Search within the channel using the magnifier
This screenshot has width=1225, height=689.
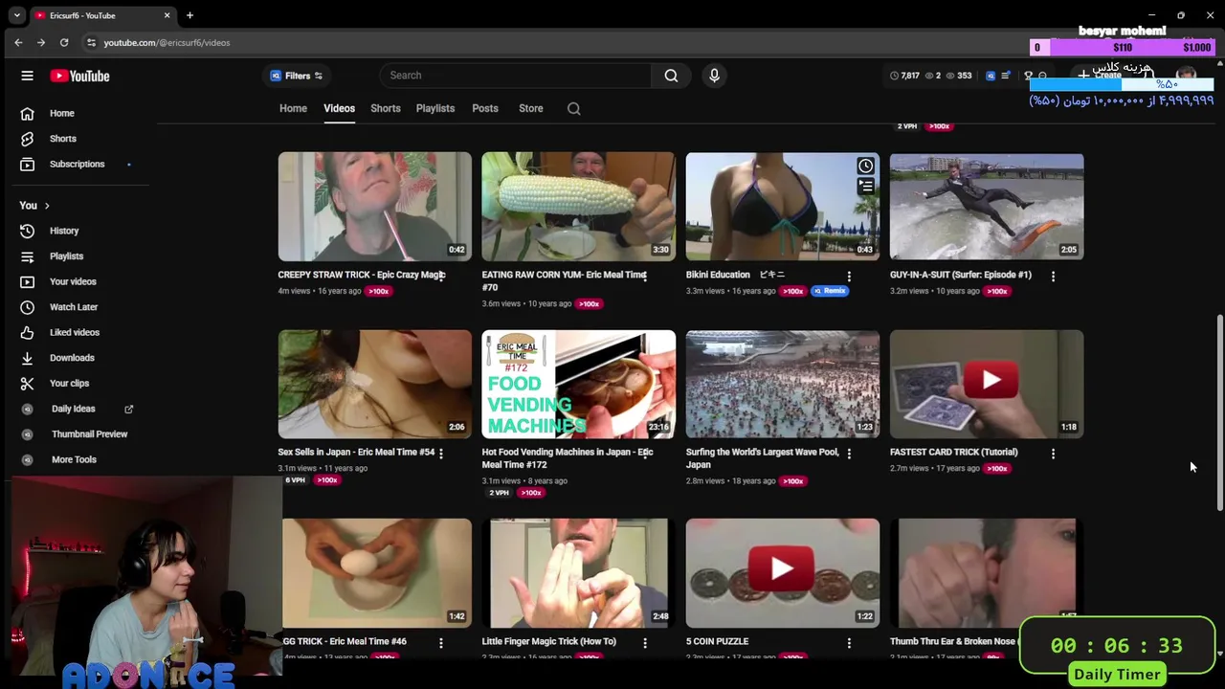[x=573, y=108]
